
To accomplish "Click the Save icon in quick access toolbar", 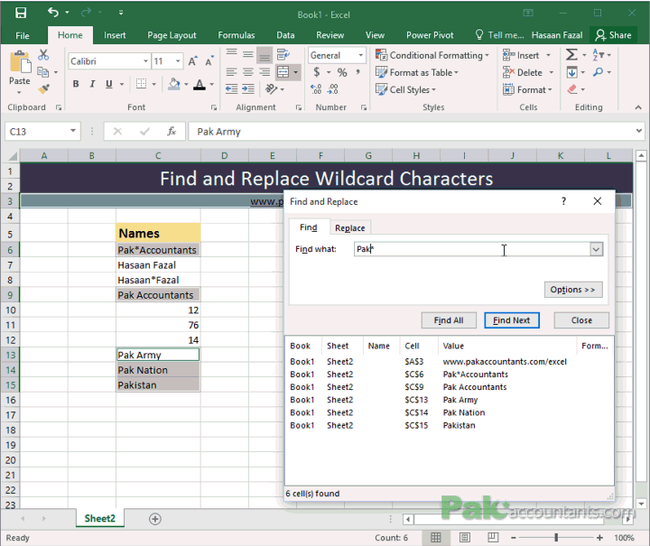I will (x=21, y=13).
